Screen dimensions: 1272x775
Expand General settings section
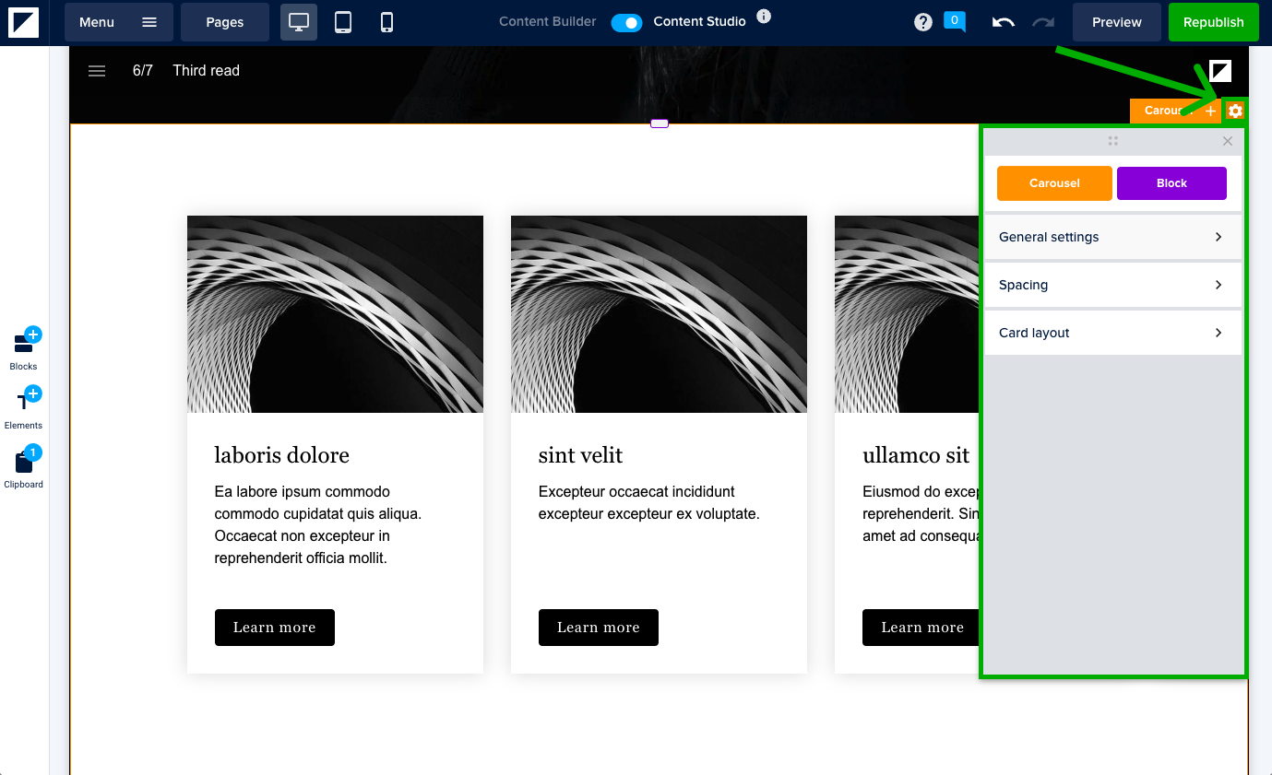coord(1113,237)
